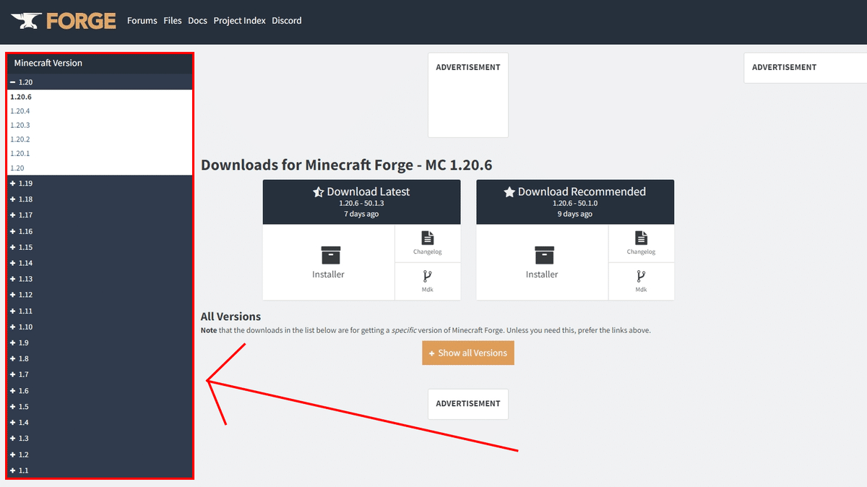The image size is (867, 487).
Task: Click the advertisement box in the right column
Action: [805, 67]
